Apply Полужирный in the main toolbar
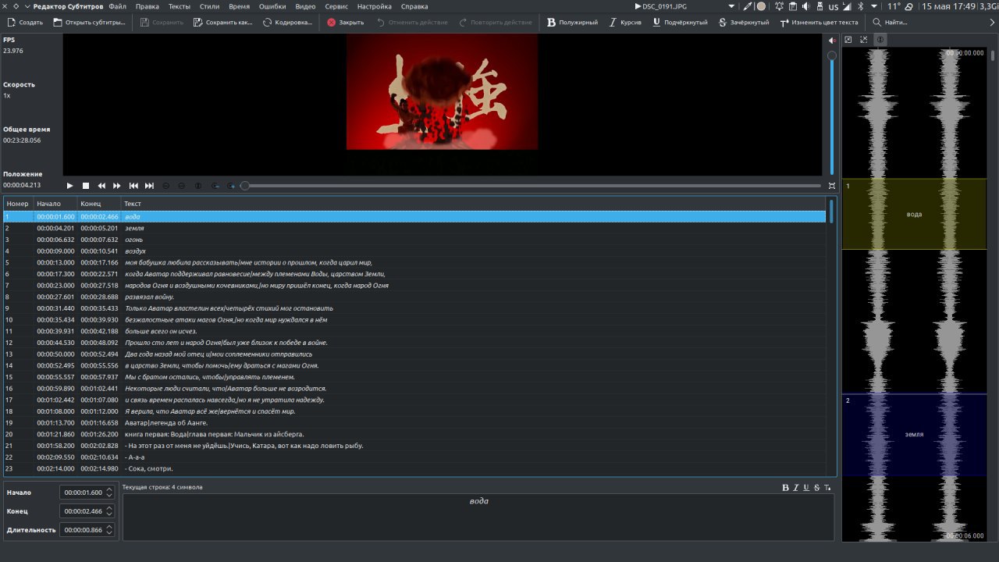This screenshot has height=562, width=999. [572, 23]
